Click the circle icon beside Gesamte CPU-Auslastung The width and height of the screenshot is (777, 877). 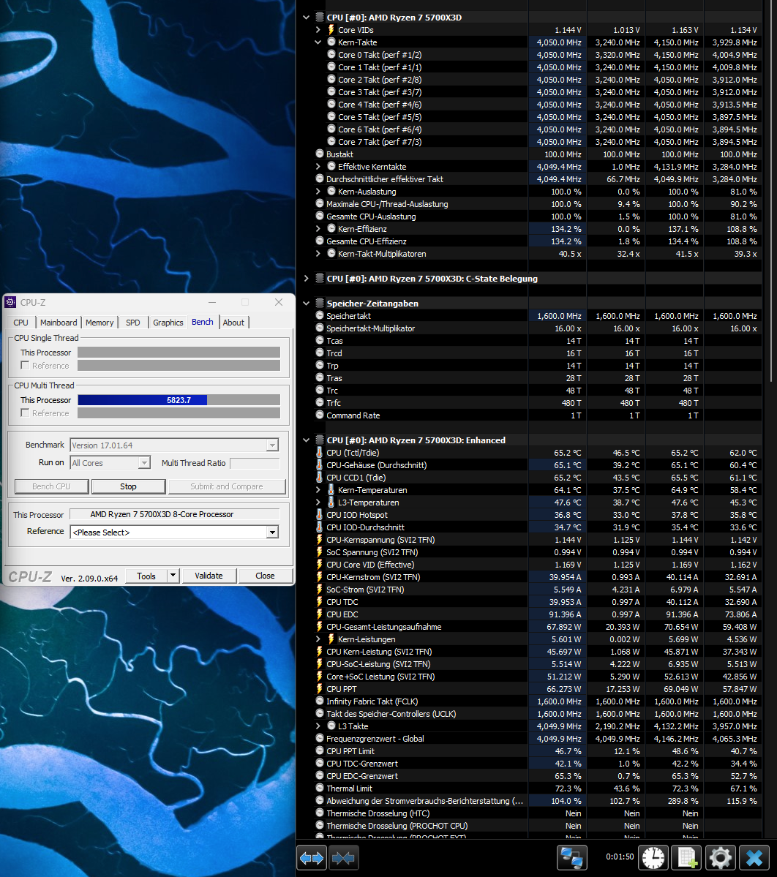click(320, 216)
